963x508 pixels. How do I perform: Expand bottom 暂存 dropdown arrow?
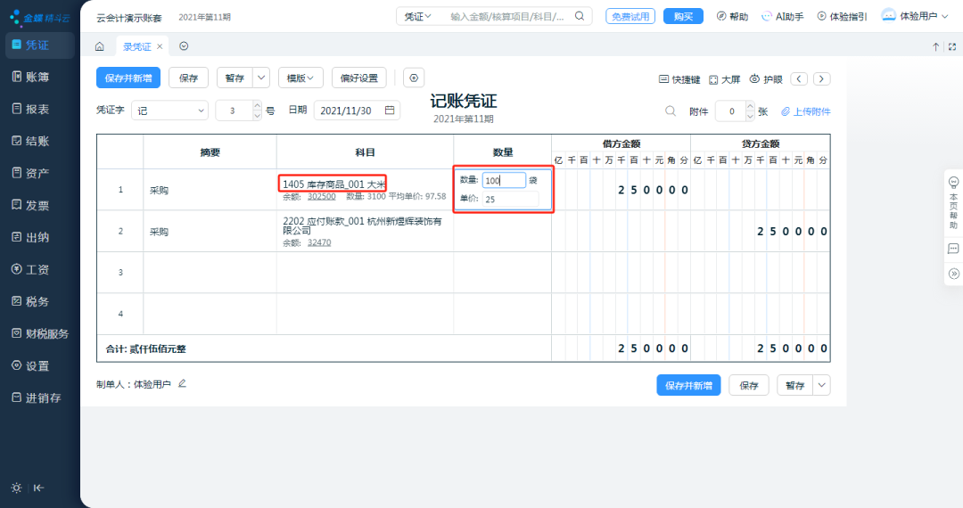click(x=821, y=385)
